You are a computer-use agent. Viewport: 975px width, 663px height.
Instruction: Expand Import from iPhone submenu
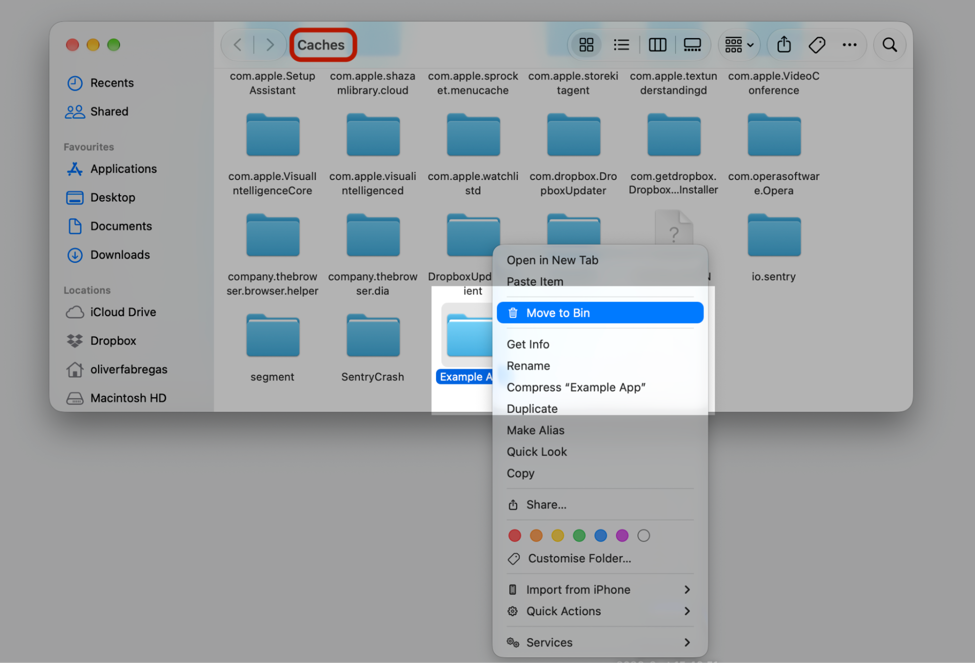tap(600, 590)
